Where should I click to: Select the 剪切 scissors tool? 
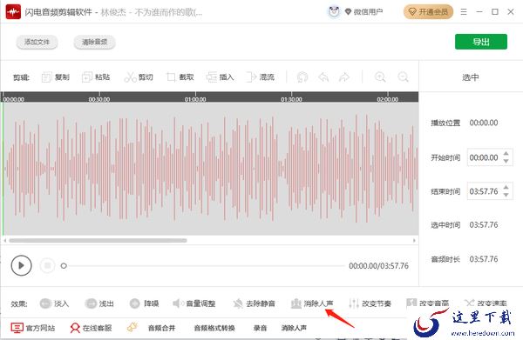(139, 77)
